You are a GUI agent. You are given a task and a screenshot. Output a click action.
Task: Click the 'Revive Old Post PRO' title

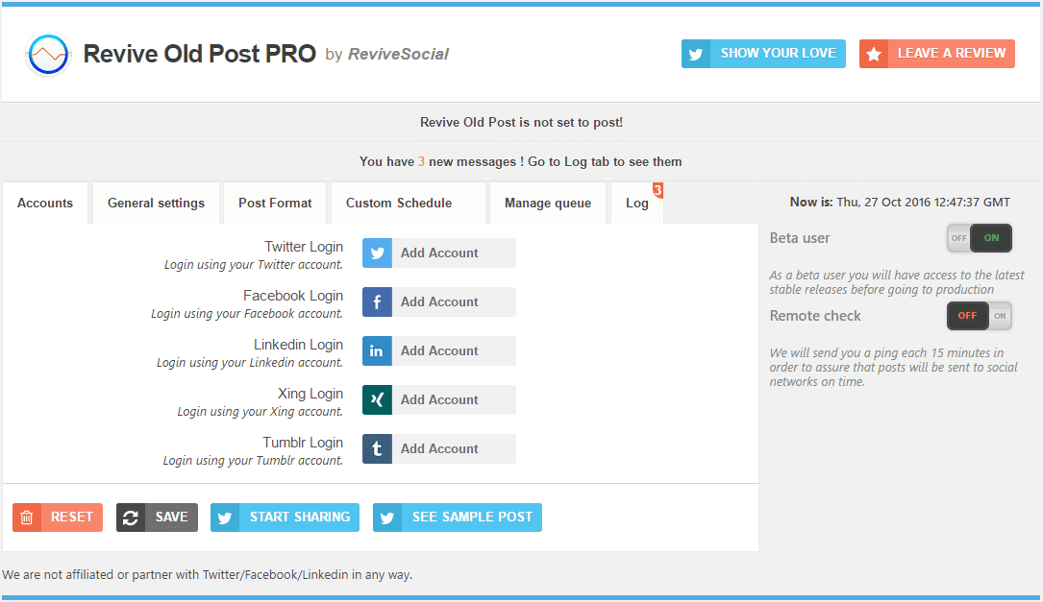coord(200,54)
